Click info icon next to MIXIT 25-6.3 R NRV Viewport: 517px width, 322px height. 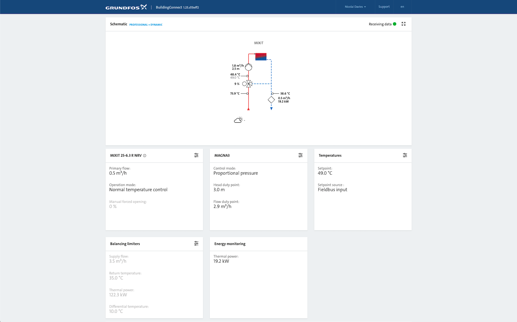[145, 156]
